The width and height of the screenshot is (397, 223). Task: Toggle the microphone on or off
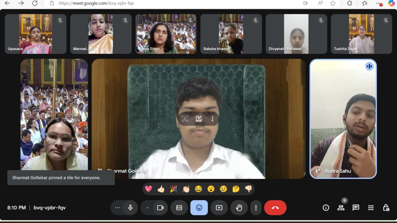coord(131,208)
